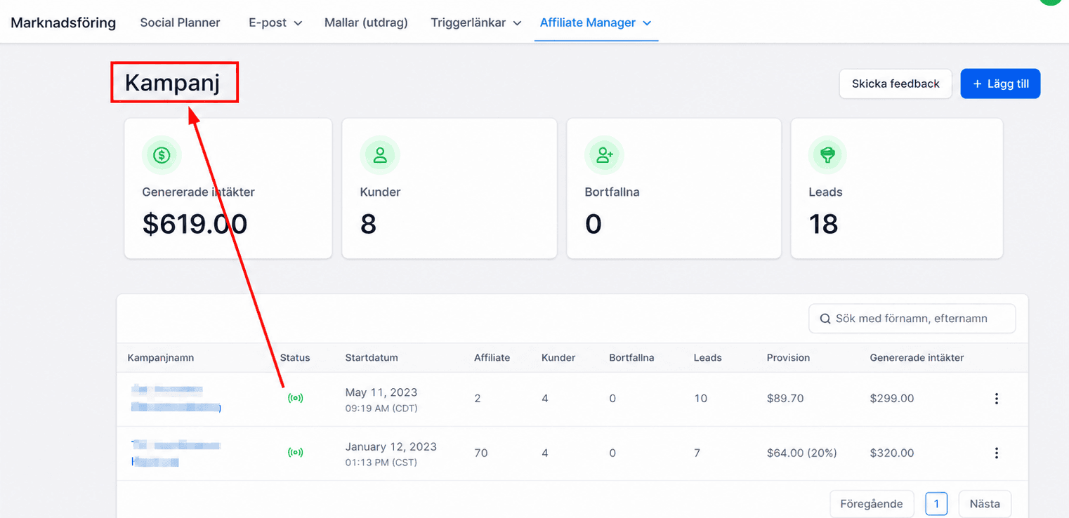Screen dimensions: 1069x518
Task: Open the Social Planner tab
Action: pyautogui.click(x=180, y=22)
